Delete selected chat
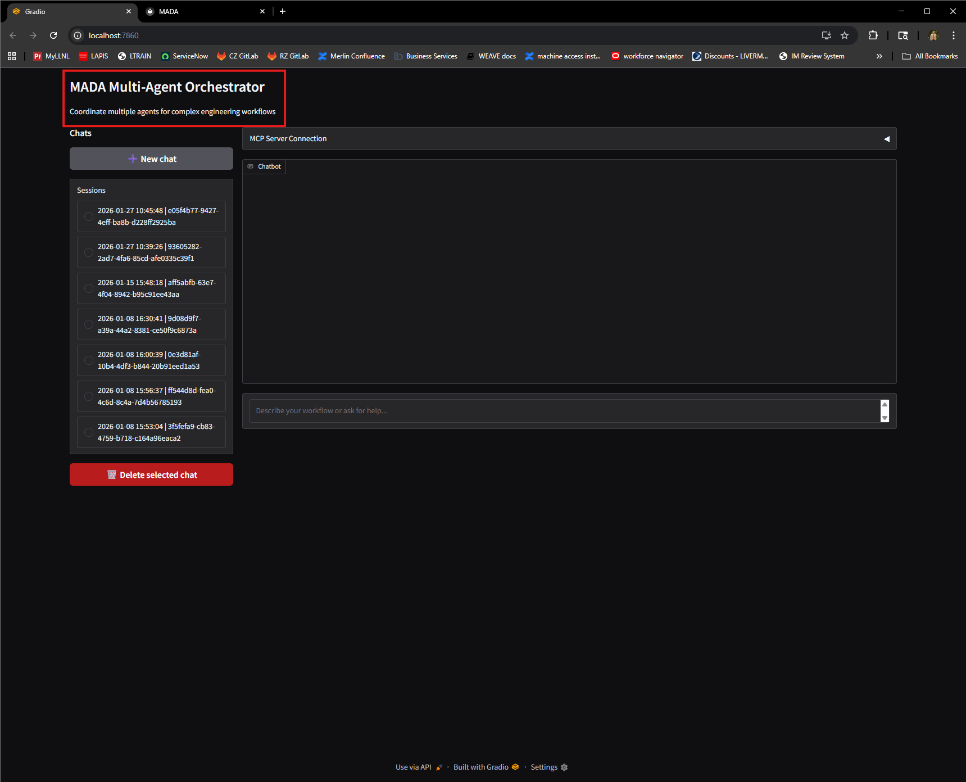Screen dimensions: 966x782 click(151, 474)
